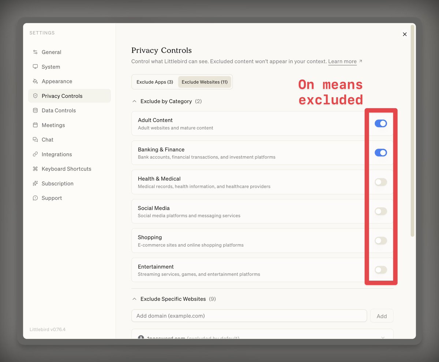Click the Entertainment row title

156,266
